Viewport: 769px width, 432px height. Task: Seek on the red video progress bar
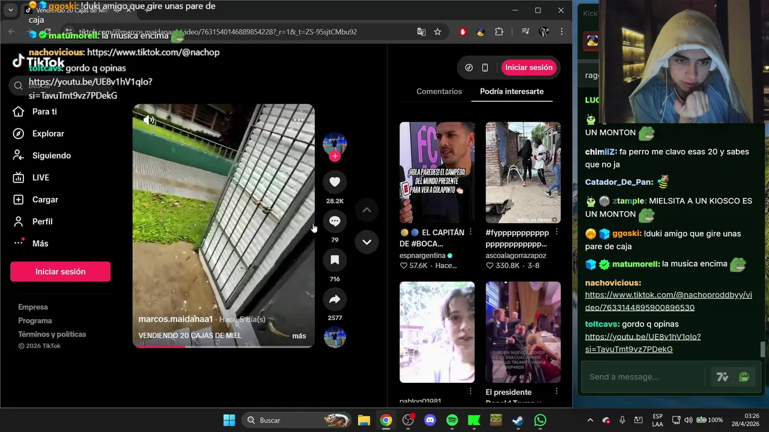pyautogui.click(x=223, y=346)
